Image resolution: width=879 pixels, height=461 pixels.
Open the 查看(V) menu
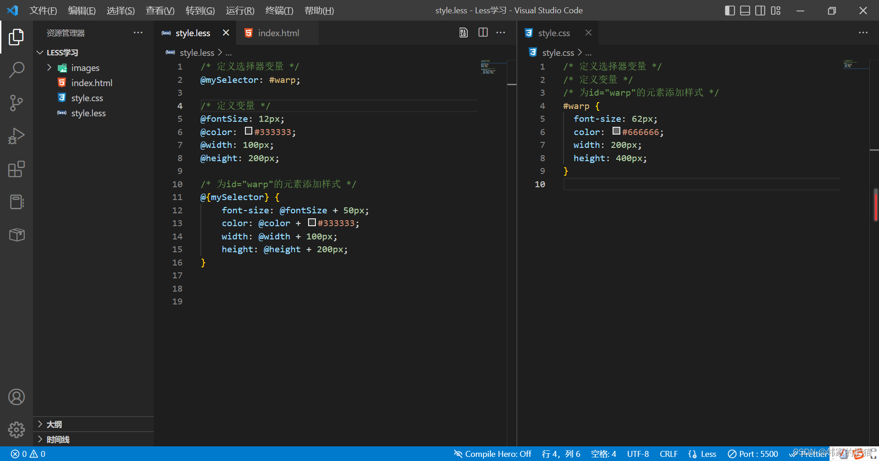coord(160,10)
